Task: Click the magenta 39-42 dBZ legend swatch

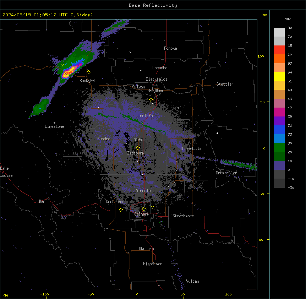Action: point(279,112)
